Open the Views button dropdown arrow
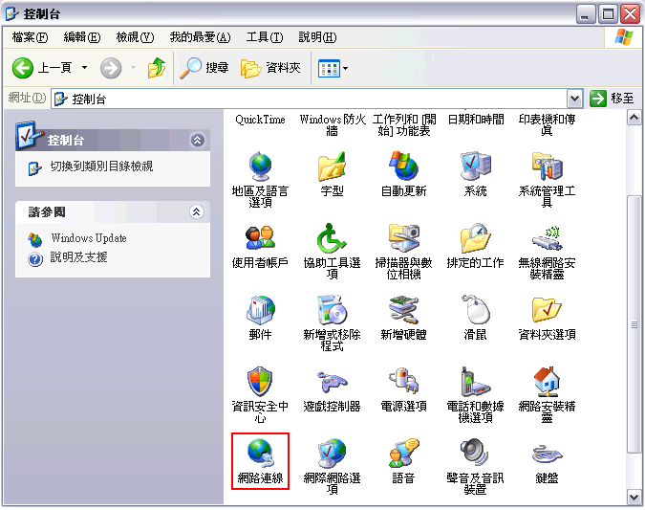This screenshot has width=645, height=510. (x=346, y=68)
